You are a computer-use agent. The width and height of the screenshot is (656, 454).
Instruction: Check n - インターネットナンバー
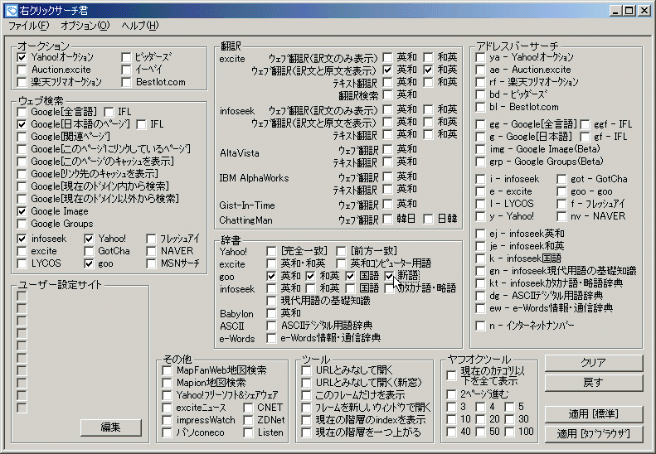pos(480,326)
